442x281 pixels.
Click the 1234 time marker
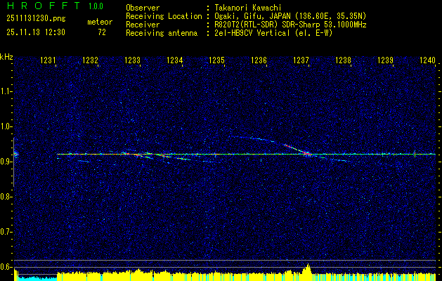coord(175,60)
